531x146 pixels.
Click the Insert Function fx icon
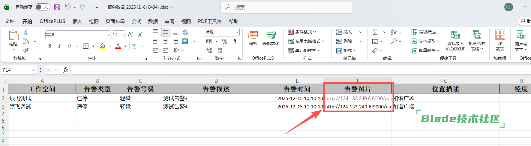(65, 70)
